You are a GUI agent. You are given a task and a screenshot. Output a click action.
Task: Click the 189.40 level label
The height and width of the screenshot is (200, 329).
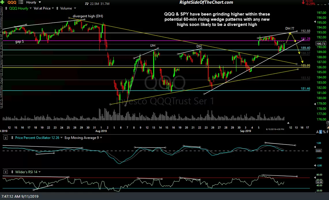tap(305, 48)
